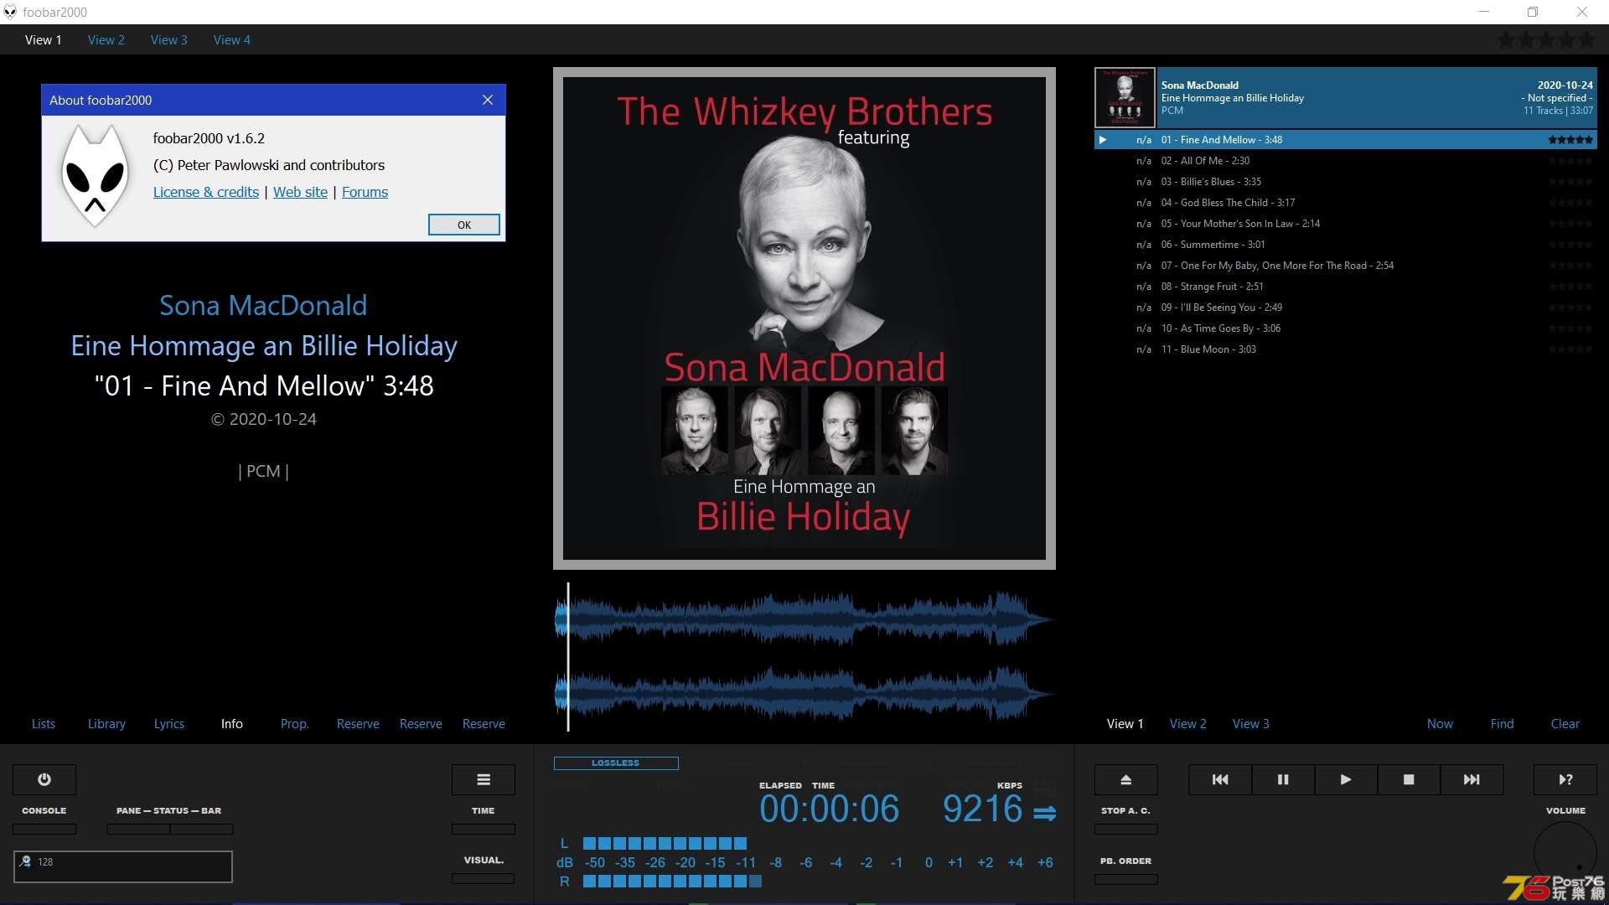
Task: Click the white playback position marker on waveform
Action: coord(568,657)
